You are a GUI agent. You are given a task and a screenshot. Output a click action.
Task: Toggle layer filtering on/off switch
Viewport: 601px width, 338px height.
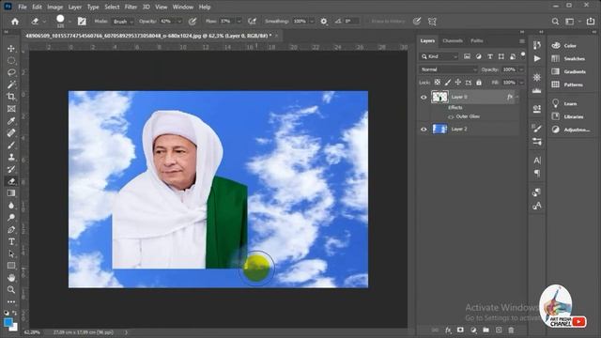pos(523,54)
